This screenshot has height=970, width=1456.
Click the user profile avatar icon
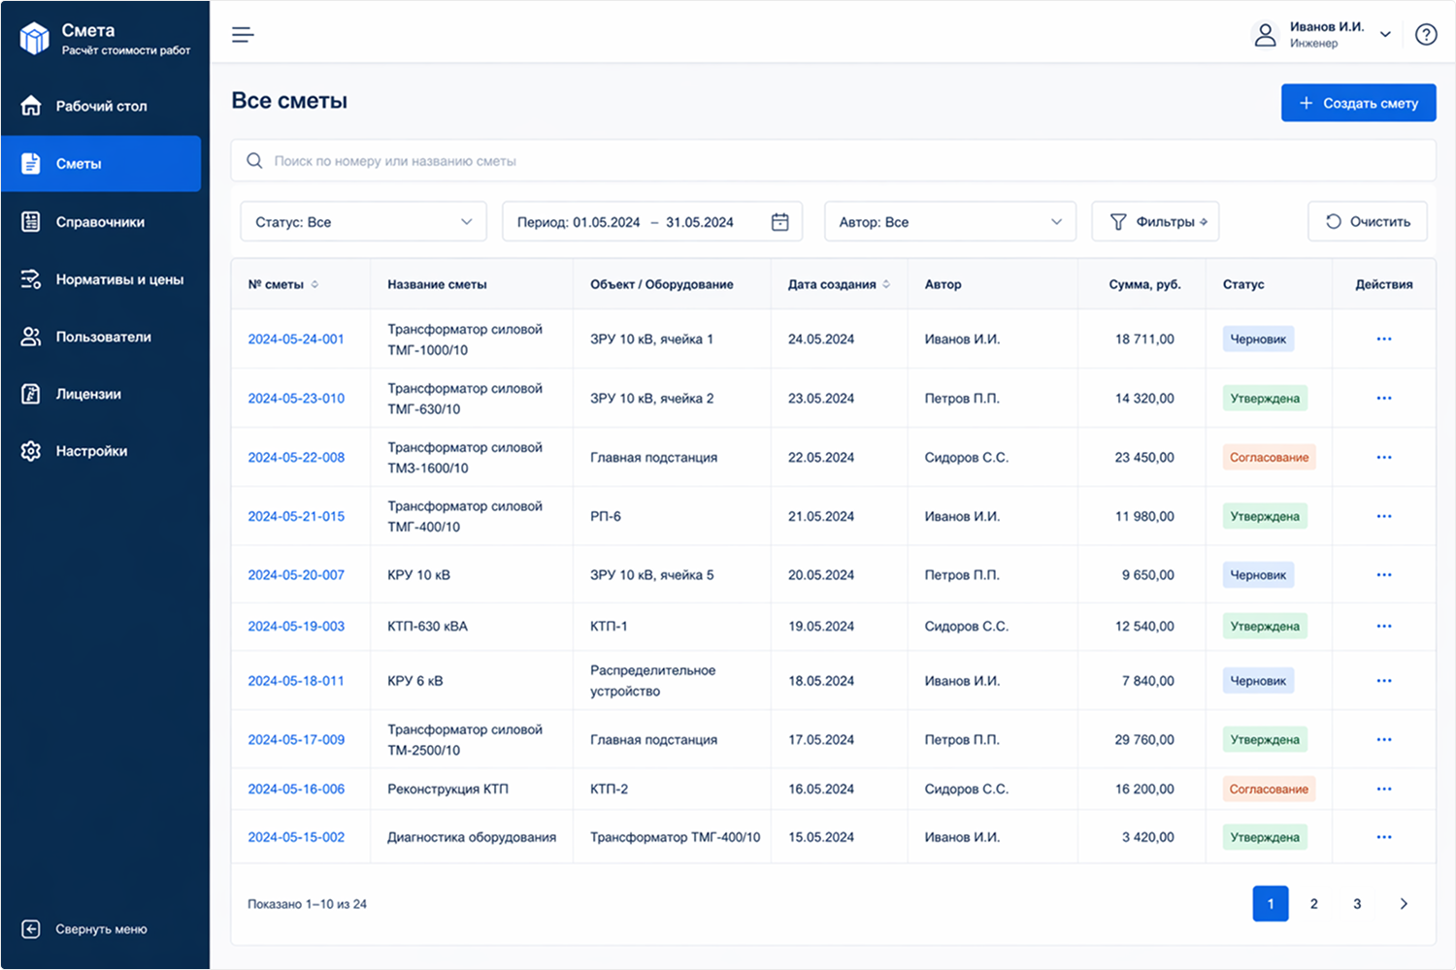click(1265, 35)
